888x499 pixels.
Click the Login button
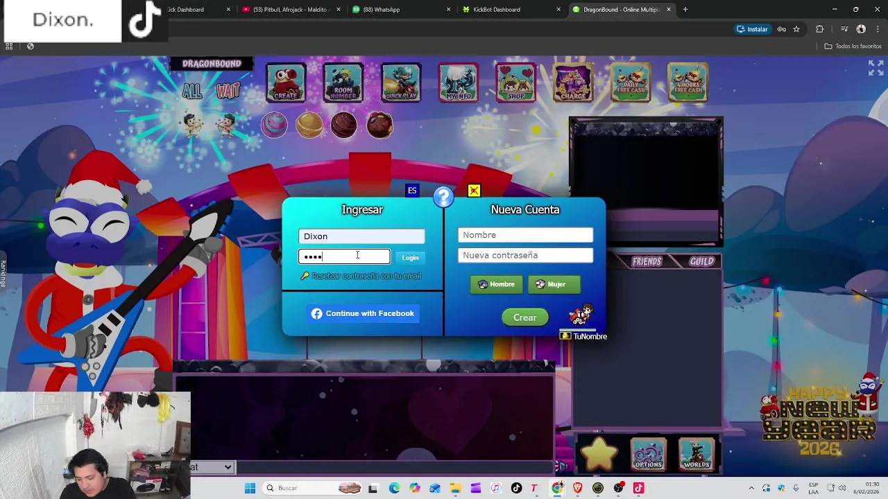point(410,257)
